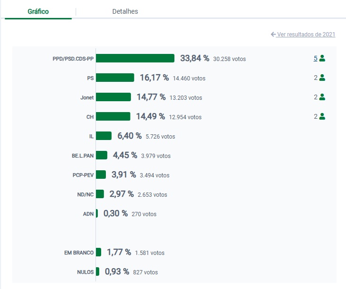Select the Gráfico tab
The height and width of the screenshot is (289, 346).
[x=38, y=11]
